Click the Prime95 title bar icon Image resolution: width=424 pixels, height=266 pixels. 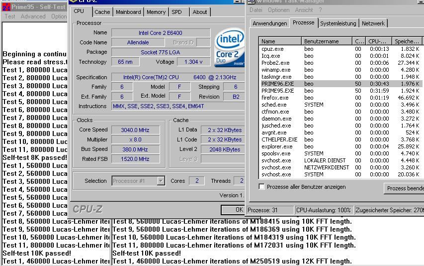[6, 7]
